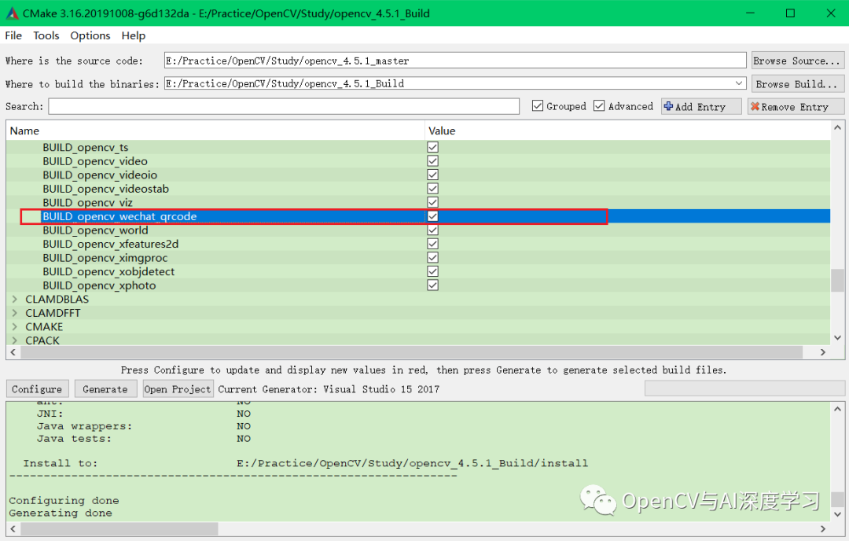
Task: Select BUILD_opencv_videoio row name
Action: (100, 175)
